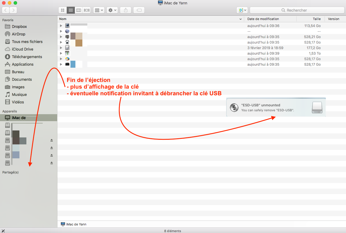The width and height of the screenshot is (346, 233).
Task: Toggle list view in toolbar
Action: coord(70,10)
